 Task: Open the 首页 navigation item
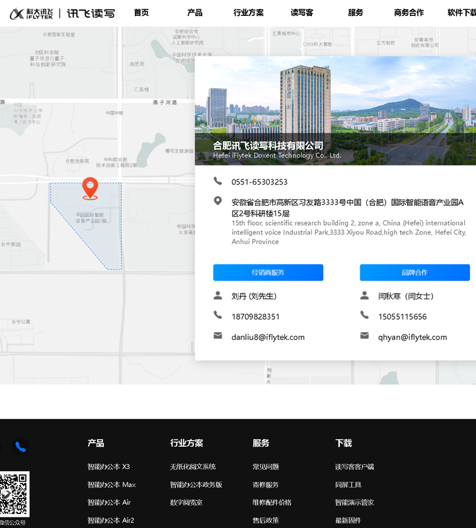(141, 13)
